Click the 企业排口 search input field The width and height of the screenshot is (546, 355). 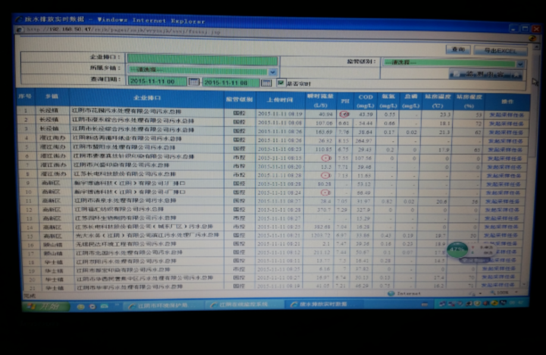pyautogui.click(x=202, y=59)
